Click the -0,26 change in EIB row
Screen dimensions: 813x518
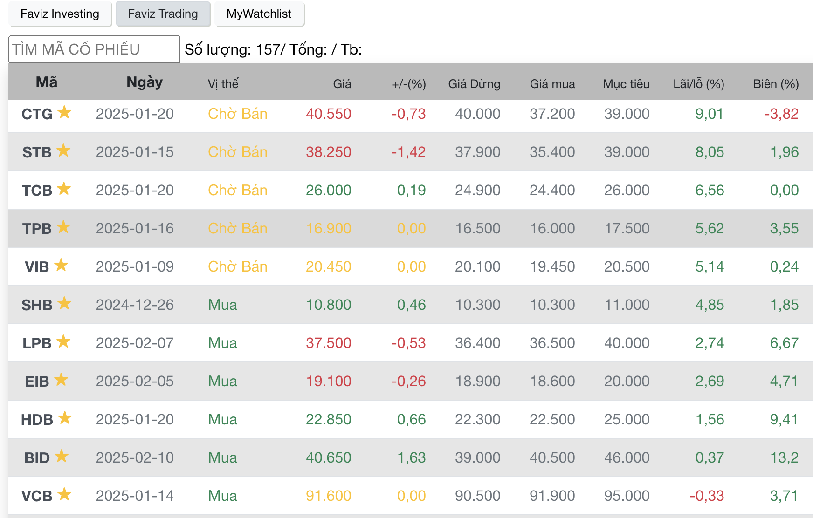click(409, 382)
